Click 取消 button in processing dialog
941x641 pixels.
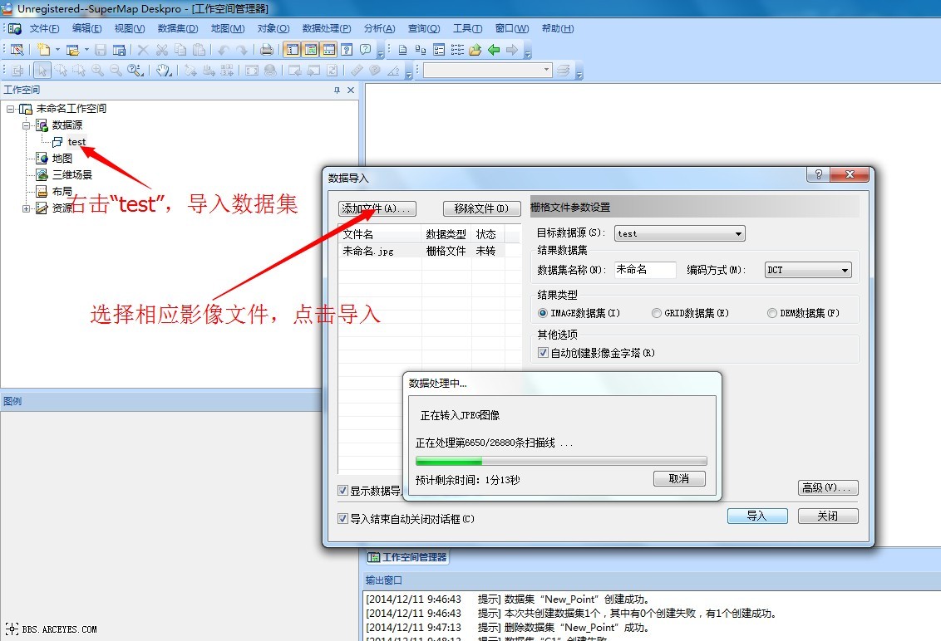click(679, 478)
